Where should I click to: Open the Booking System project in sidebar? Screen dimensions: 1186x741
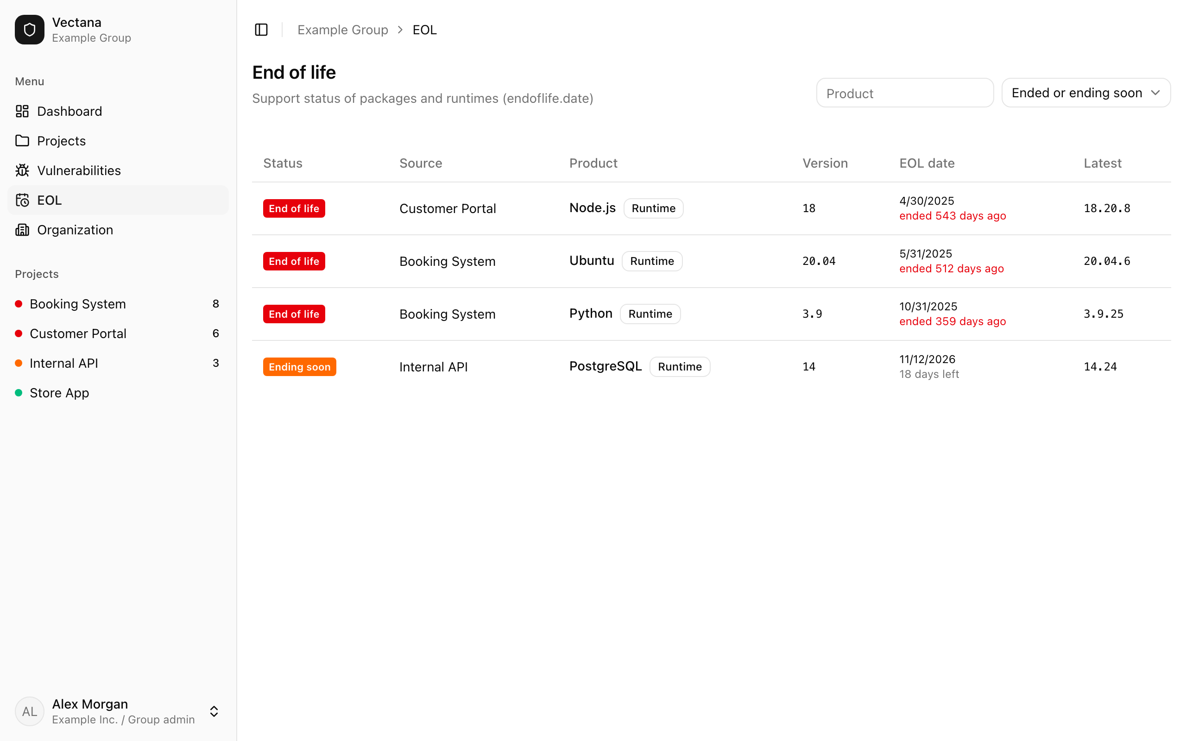[x=118, y=304]
